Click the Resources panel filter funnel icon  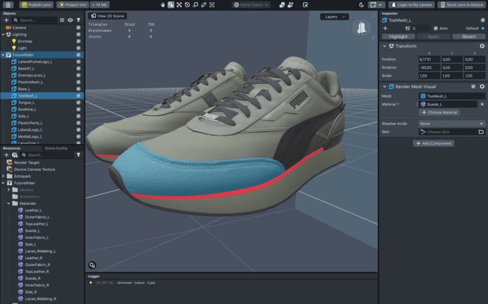tap(79, 155)
